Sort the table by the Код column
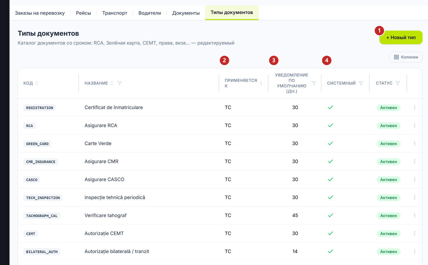Image resolution: width=428 pixels, height=265 pixels. pyautogui.click(x=37, y=83)
